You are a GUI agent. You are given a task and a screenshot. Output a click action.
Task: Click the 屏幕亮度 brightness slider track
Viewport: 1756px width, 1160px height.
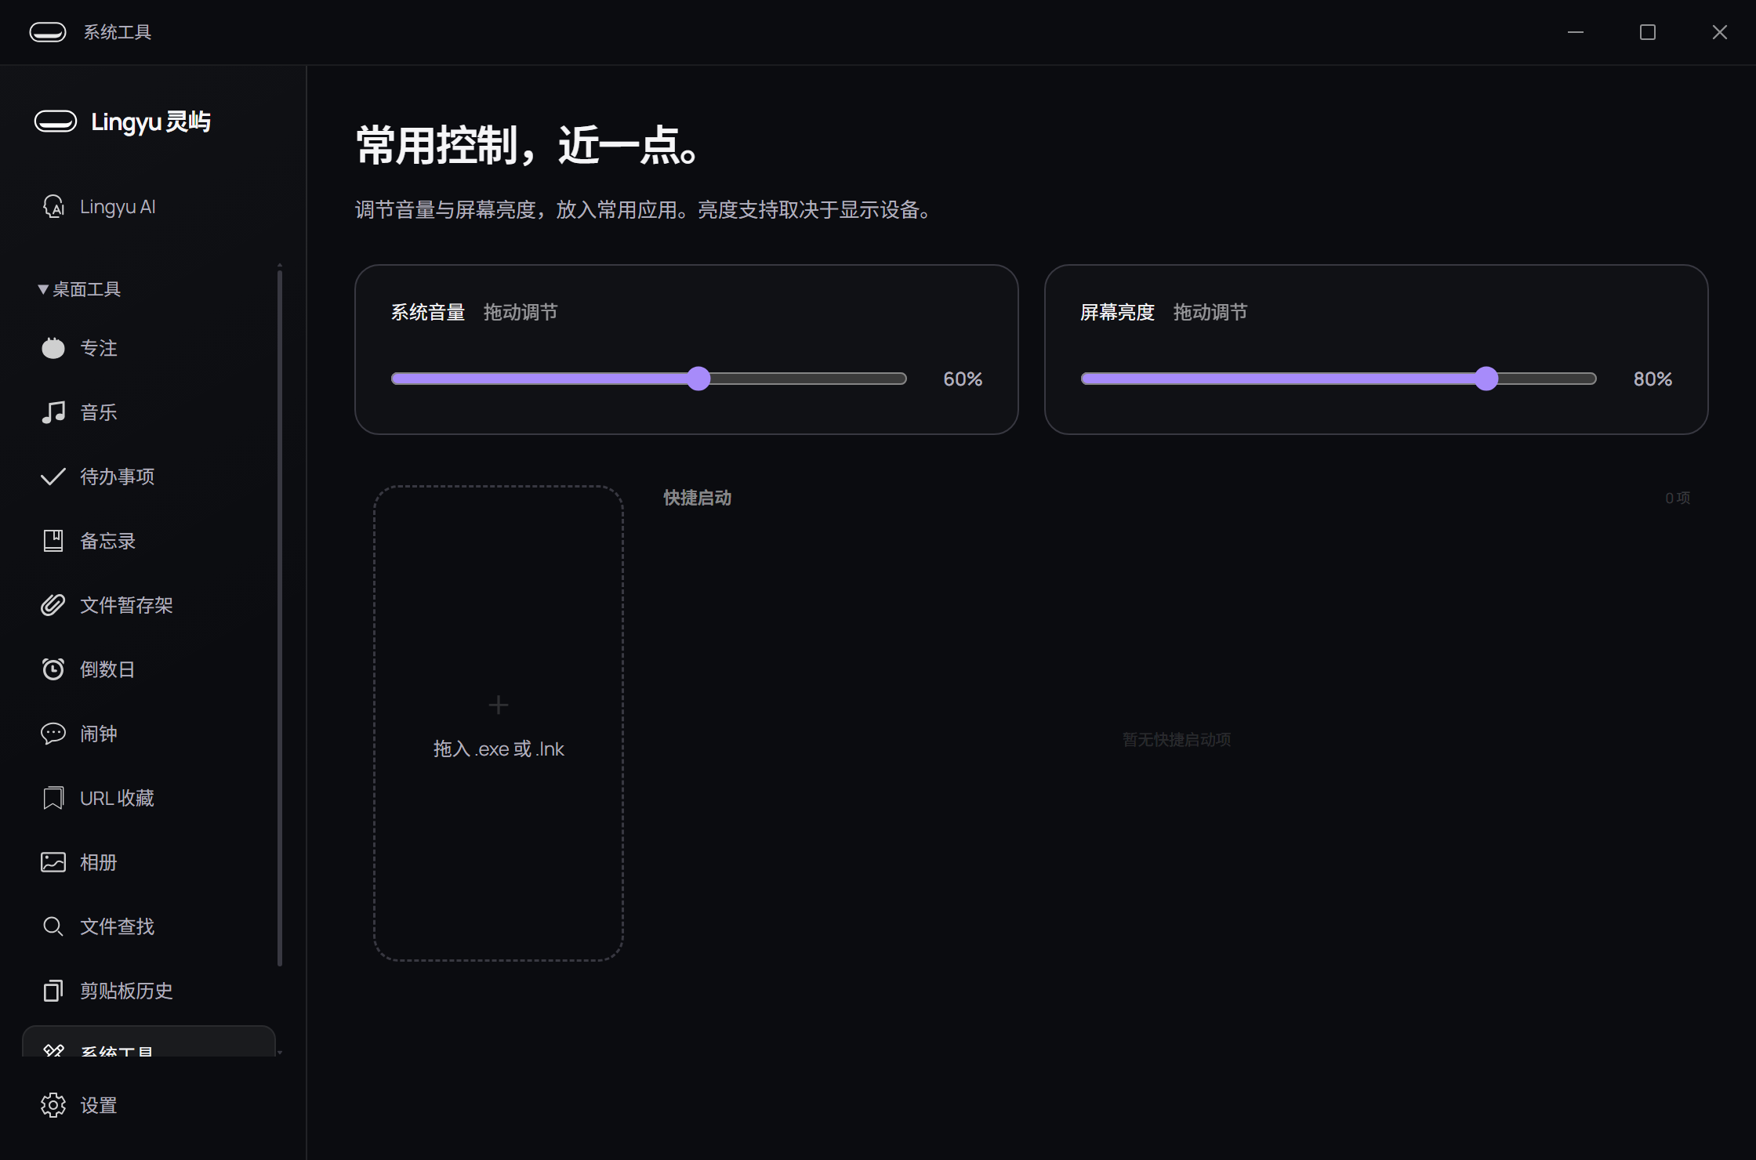(1338, 379)
